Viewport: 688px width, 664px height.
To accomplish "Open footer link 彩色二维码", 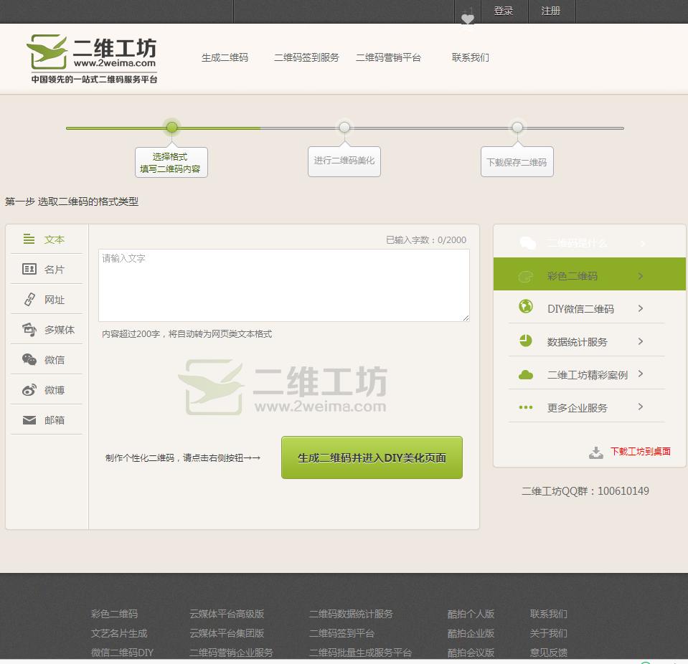I will (x=114, y=614).
